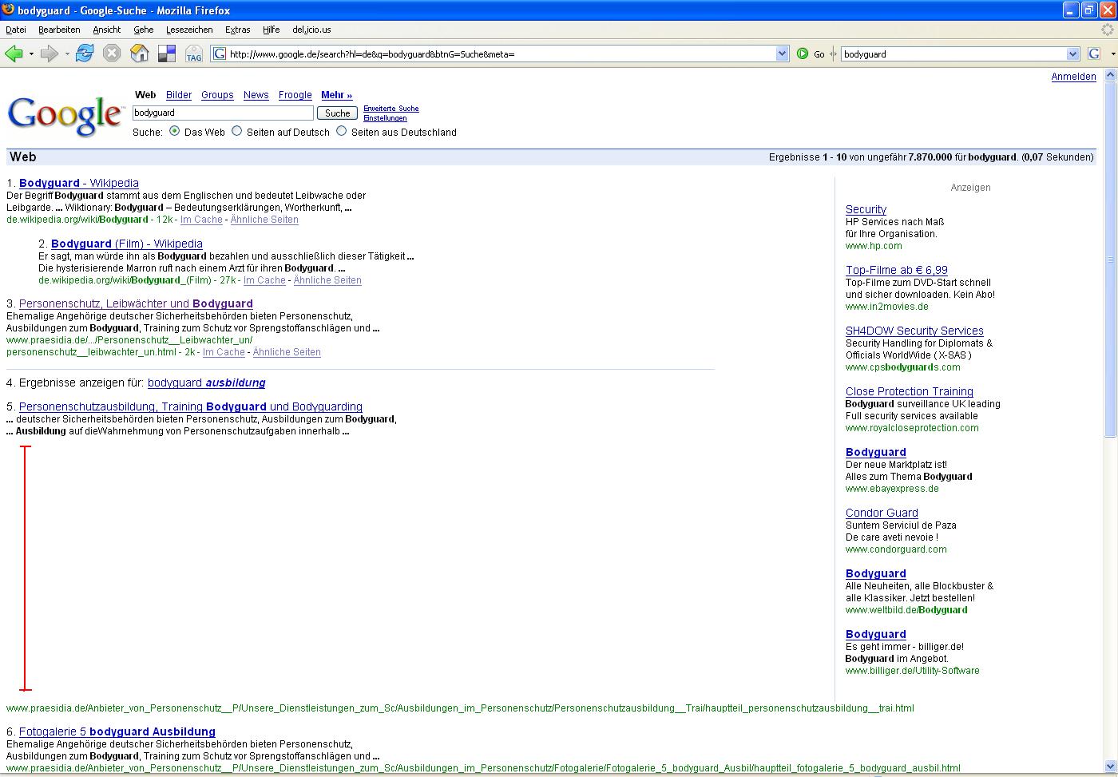This screenshot has height=777, width=1118.
Task: Click in the browser address bar
Action: tap(501, 54)
